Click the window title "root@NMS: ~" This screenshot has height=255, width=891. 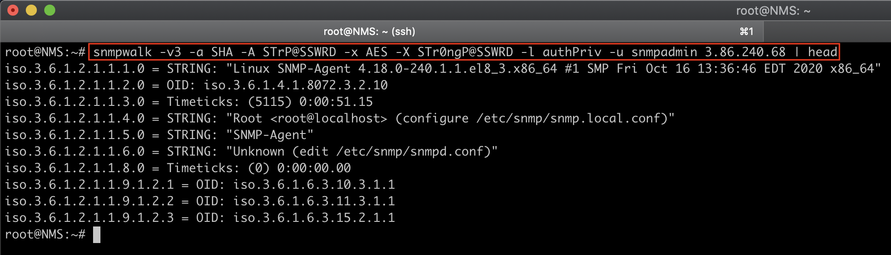(x=773, y=11)
